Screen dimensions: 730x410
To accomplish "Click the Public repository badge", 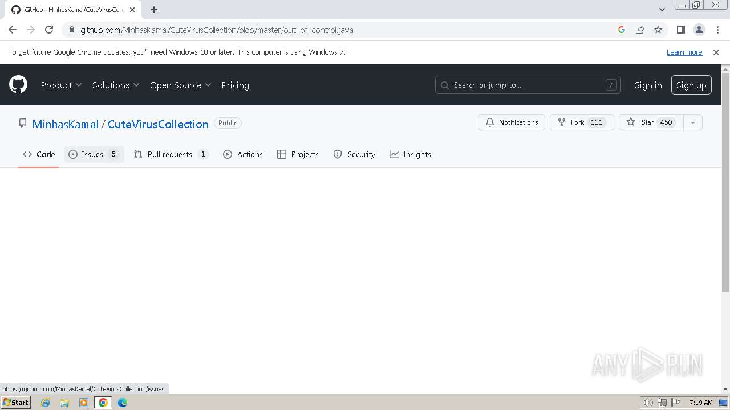I will coord(228,123).
